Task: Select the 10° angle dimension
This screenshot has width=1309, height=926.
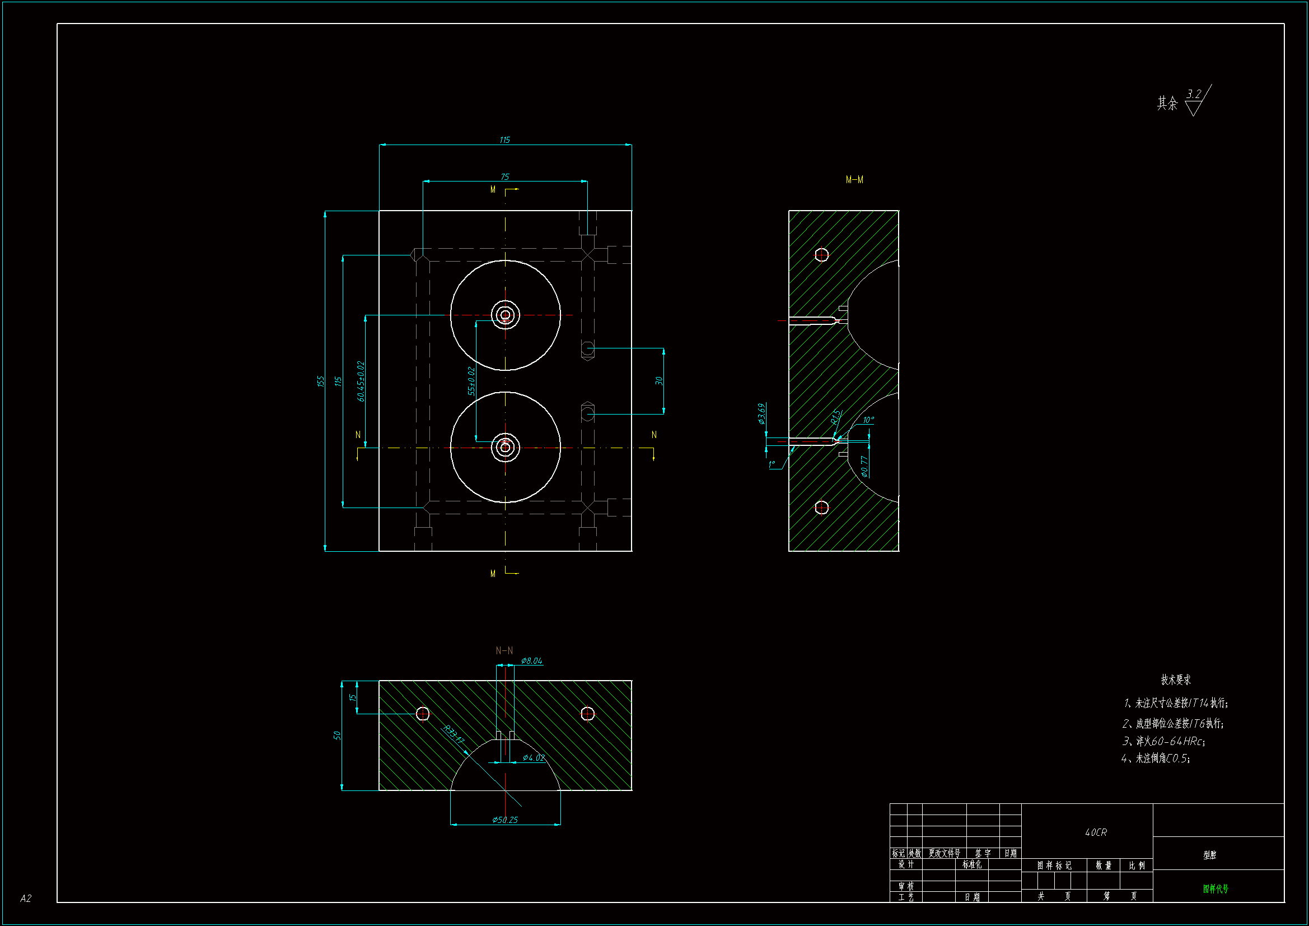Action: (x=868, y=420)
